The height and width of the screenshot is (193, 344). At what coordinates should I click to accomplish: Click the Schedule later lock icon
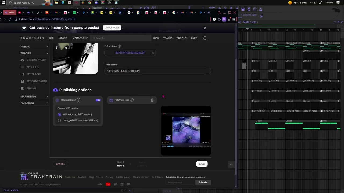tap(152, 100)
